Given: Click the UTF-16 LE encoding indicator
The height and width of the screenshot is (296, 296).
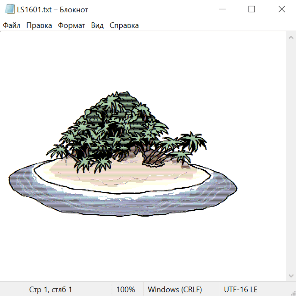Looking at the screenshot, I should tap(240, 290).
